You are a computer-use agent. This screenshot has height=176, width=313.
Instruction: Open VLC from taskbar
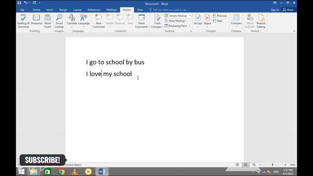75,172
